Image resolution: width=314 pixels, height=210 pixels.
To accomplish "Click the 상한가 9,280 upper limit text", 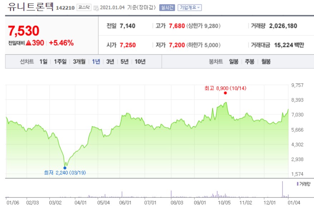I will click(203, 26).
